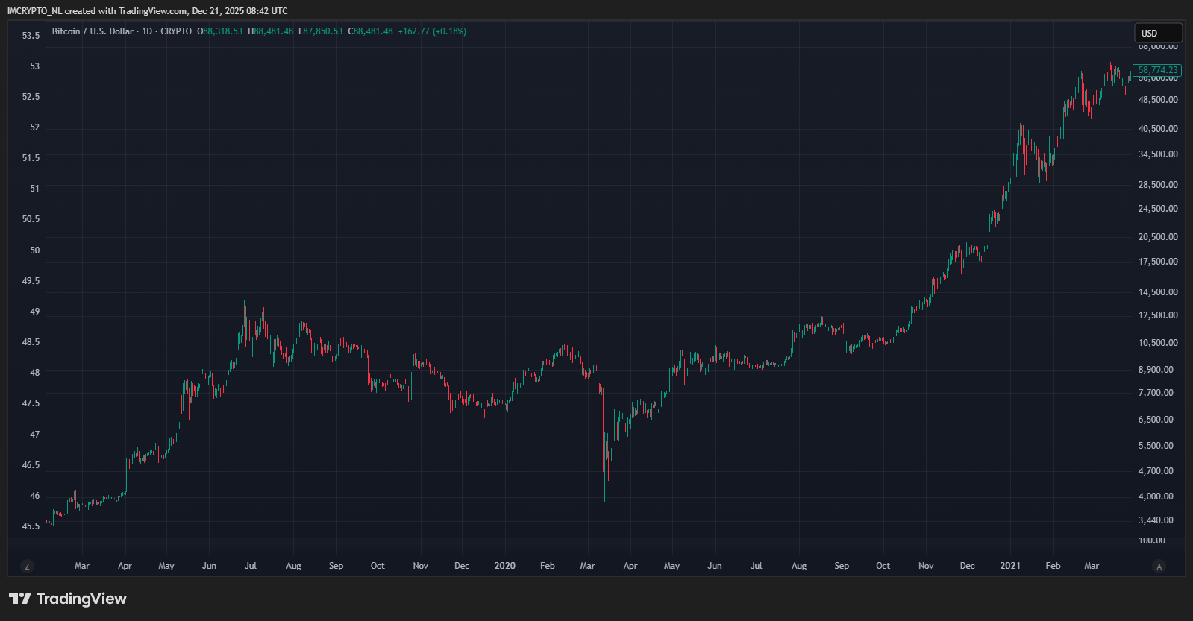
Task: Select the green 58,774.23 price label
Action: 1157,70
